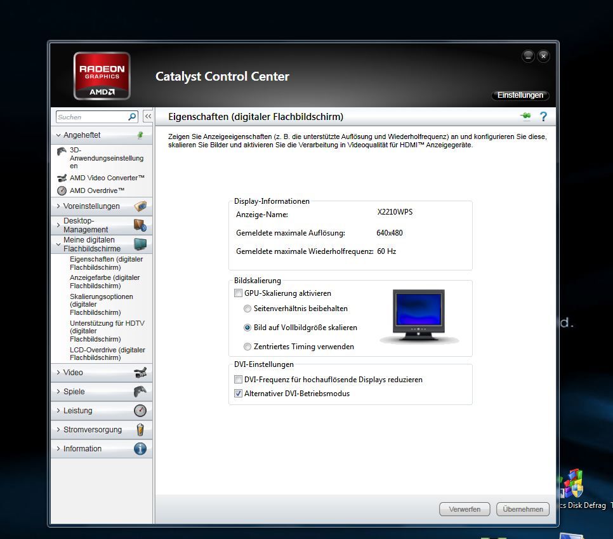
Task: Click the Verwerfen button
Action: pos(465,509)
